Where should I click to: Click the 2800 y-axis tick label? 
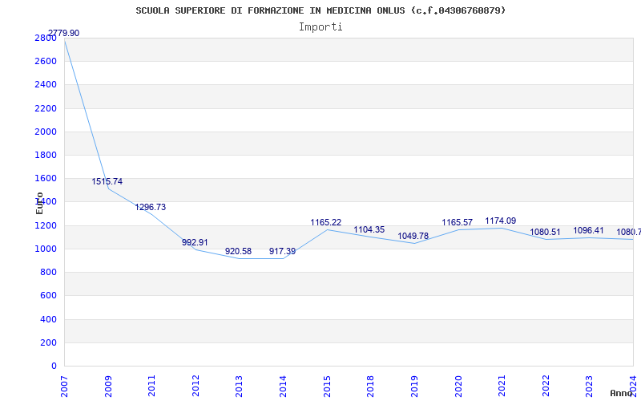coord(46,38)
